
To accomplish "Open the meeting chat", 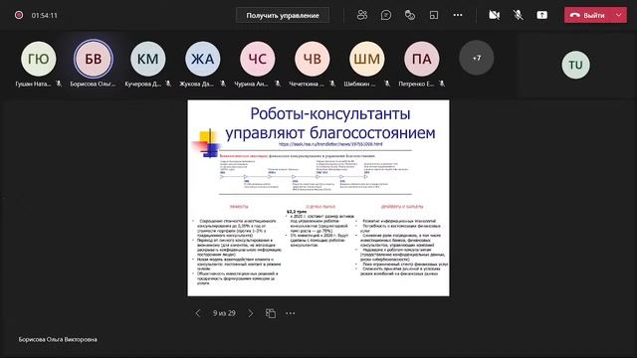I will pyautogui.click(x=386, y=15).
